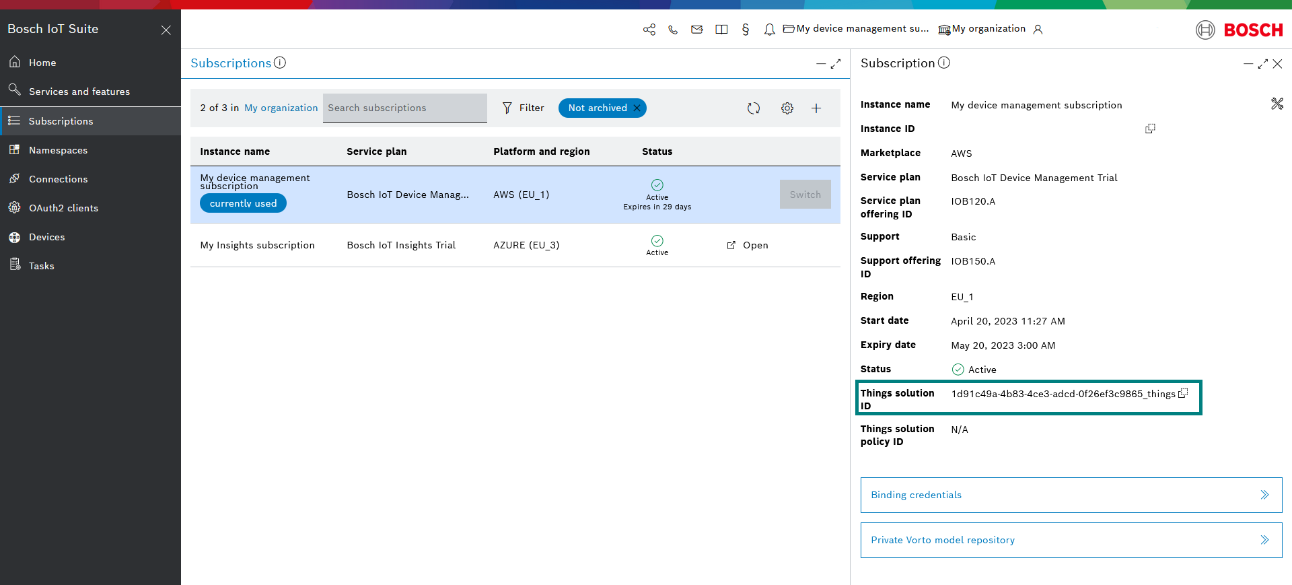The height and width of the screenshot is (585, 1292).
Task: Expand Binding credentials section
Action: 1071,495
